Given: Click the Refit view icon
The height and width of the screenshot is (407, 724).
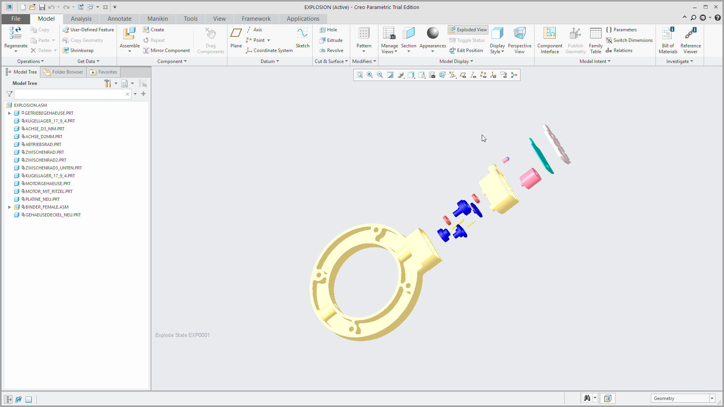Looking at the screenshot, I should [360, 75].
